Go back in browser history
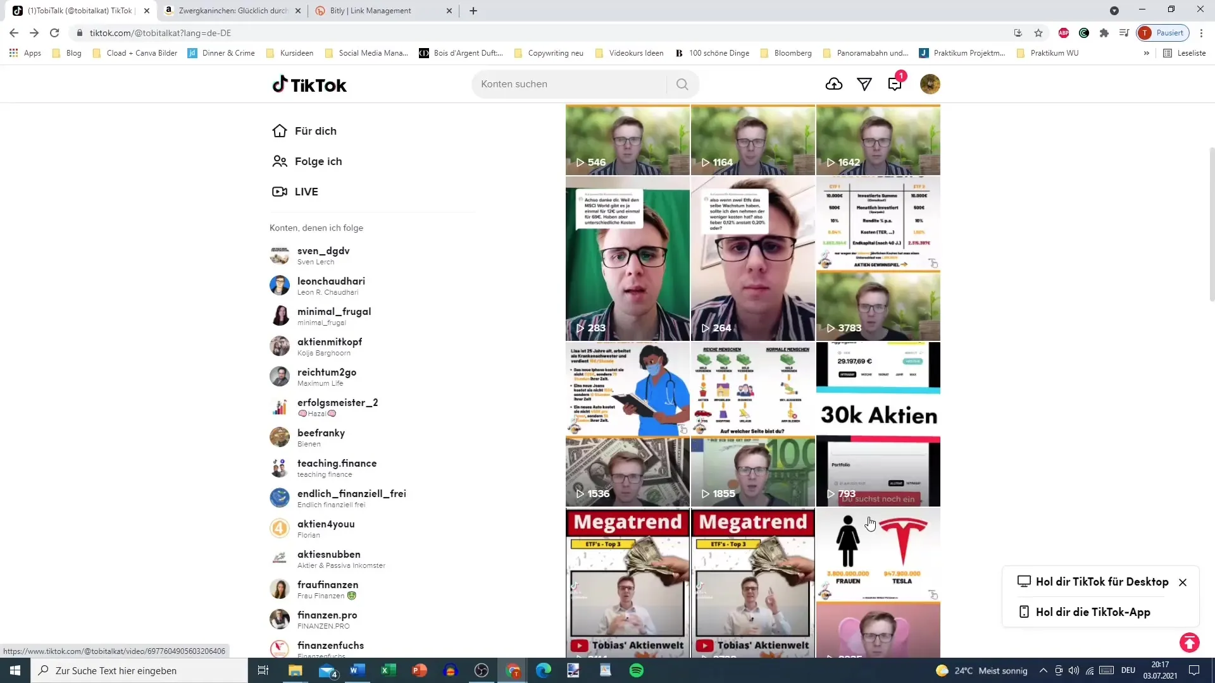This screenshot has height=683, width=1215. point(14,33)
